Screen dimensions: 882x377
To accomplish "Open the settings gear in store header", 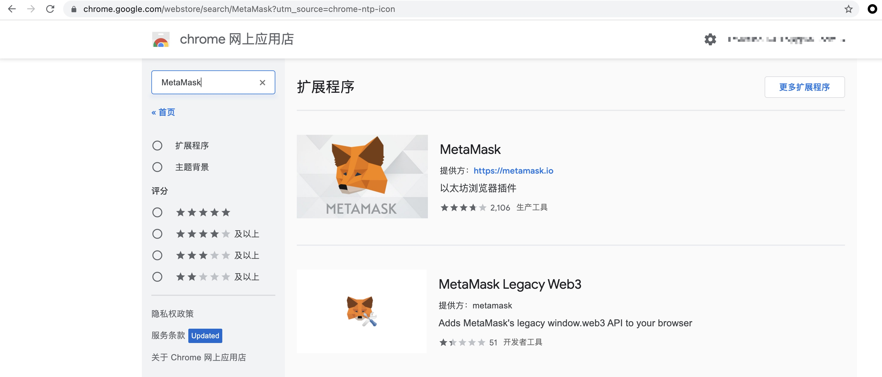I will 710,39.
